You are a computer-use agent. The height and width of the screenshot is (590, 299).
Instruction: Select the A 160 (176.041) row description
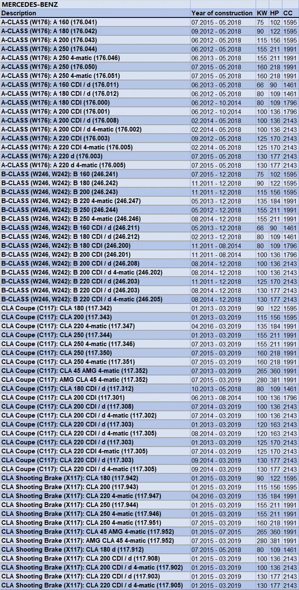point(95,22)
